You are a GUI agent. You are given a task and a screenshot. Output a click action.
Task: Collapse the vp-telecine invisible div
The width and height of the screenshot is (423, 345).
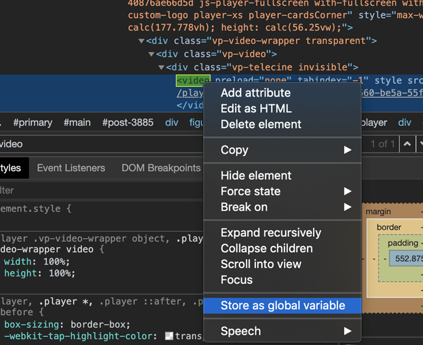point(161,67)
